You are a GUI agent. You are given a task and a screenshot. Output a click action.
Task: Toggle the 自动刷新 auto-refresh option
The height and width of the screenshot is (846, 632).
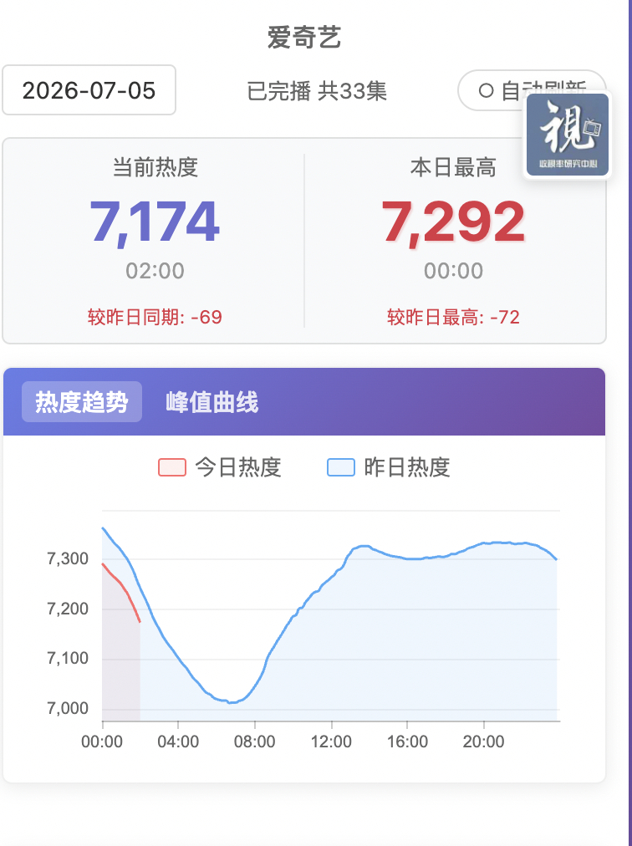tap(532, 90)
